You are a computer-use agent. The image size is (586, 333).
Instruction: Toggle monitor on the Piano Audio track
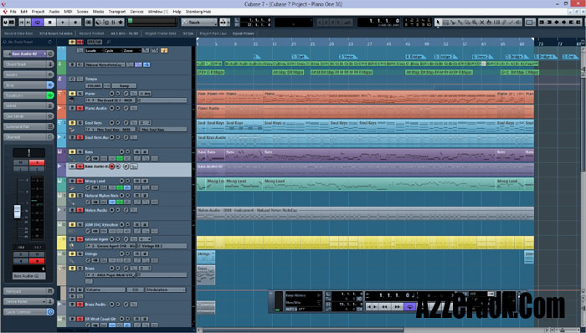(x=118, y=108)
